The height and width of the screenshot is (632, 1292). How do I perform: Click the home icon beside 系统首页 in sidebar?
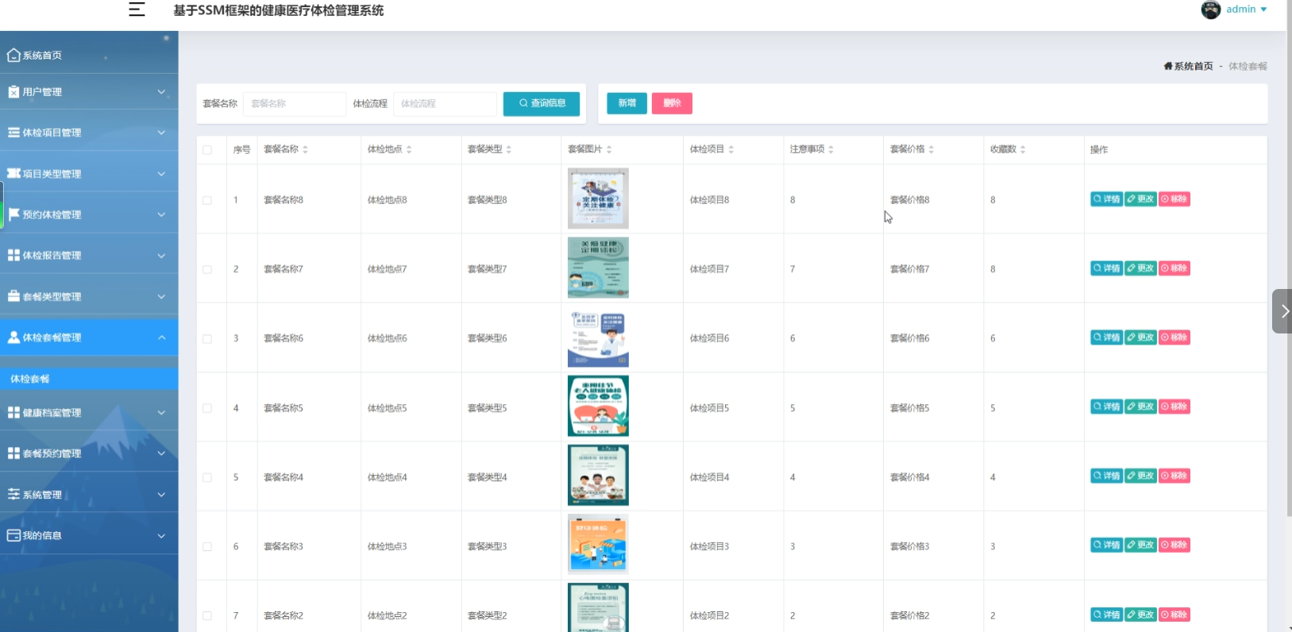point(13,55)
